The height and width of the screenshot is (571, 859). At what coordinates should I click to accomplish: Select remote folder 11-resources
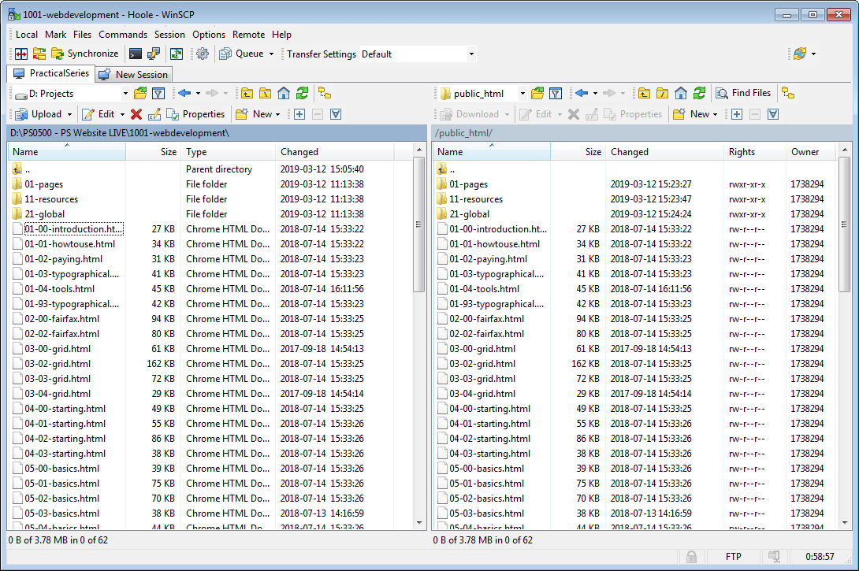point(475,199)
